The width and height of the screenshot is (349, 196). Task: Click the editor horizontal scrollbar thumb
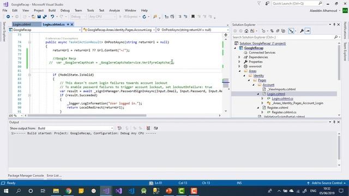(87, 115)
